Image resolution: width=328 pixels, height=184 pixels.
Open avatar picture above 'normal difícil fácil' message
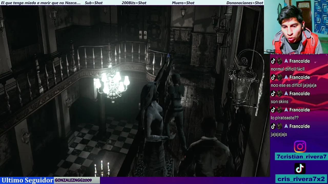coord(280,61)
